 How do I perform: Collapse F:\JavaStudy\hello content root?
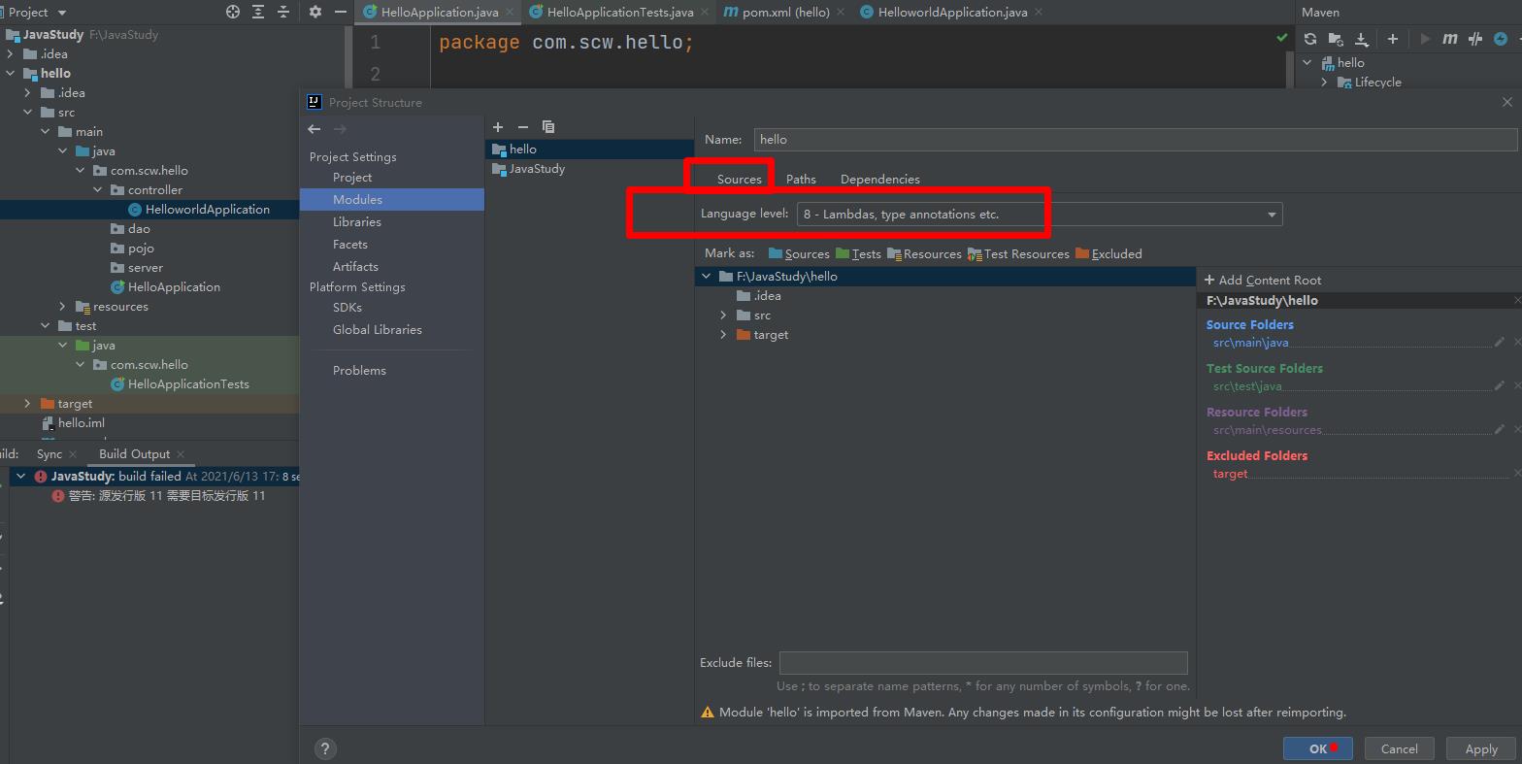point(706,277)
